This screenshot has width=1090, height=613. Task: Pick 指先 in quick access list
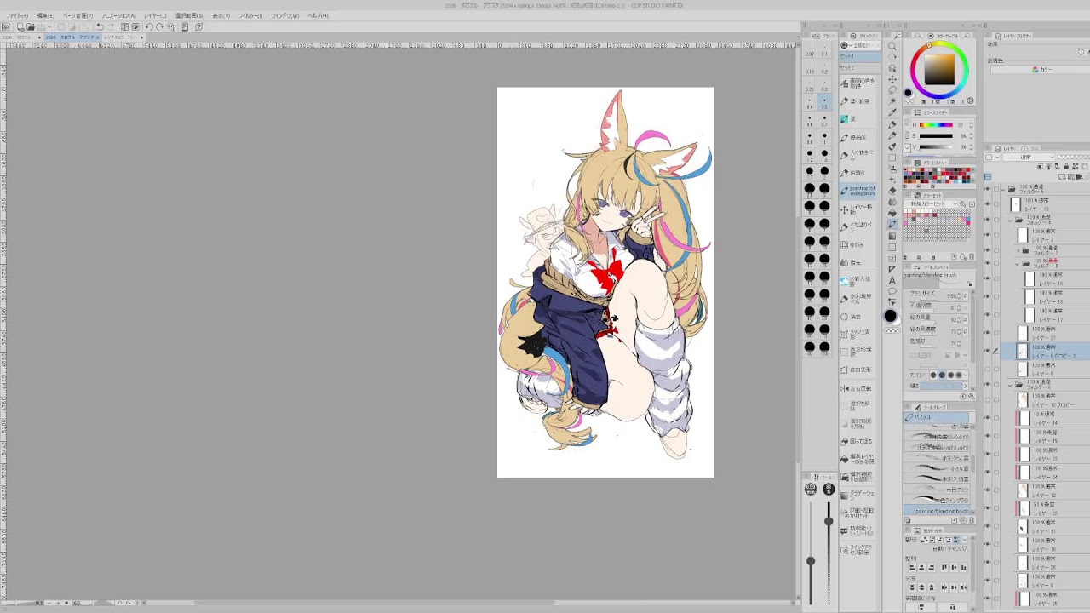[x=859, y=262]
